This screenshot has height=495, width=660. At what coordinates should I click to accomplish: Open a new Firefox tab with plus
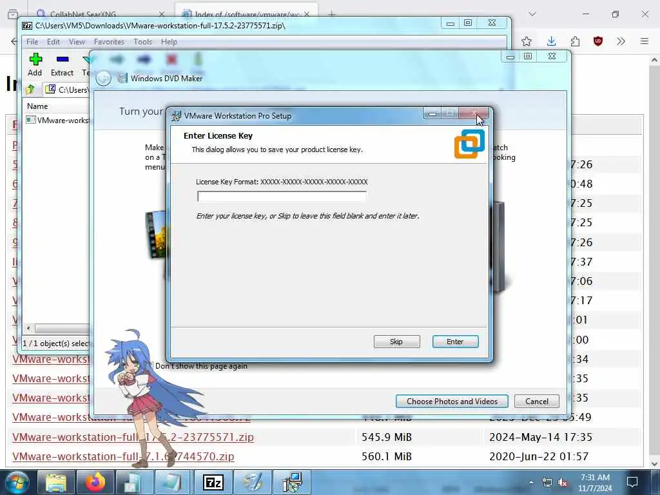tap(332, 14)
